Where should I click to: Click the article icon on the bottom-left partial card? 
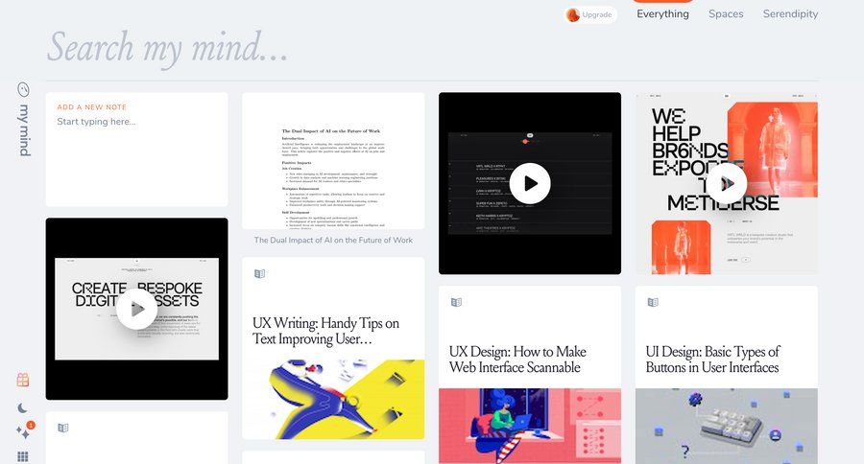click(x=63, y=428)
